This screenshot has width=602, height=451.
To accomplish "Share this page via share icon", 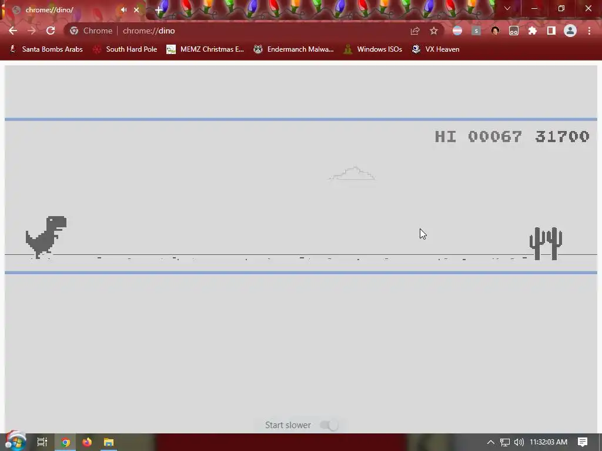I will (414, 31).
